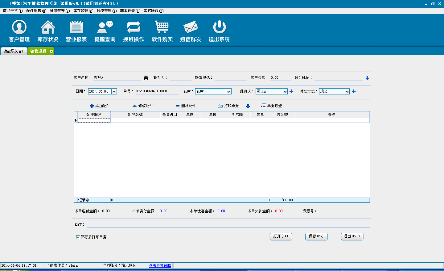Open the 仓库 warehouse dropdown
Screen dimensions: 444x271
click(x=228, y=91)
